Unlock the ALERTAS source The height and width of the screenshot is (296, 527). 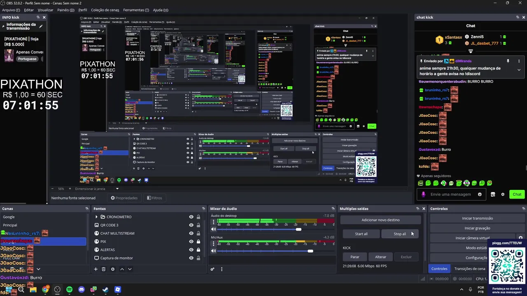[198, 250]
